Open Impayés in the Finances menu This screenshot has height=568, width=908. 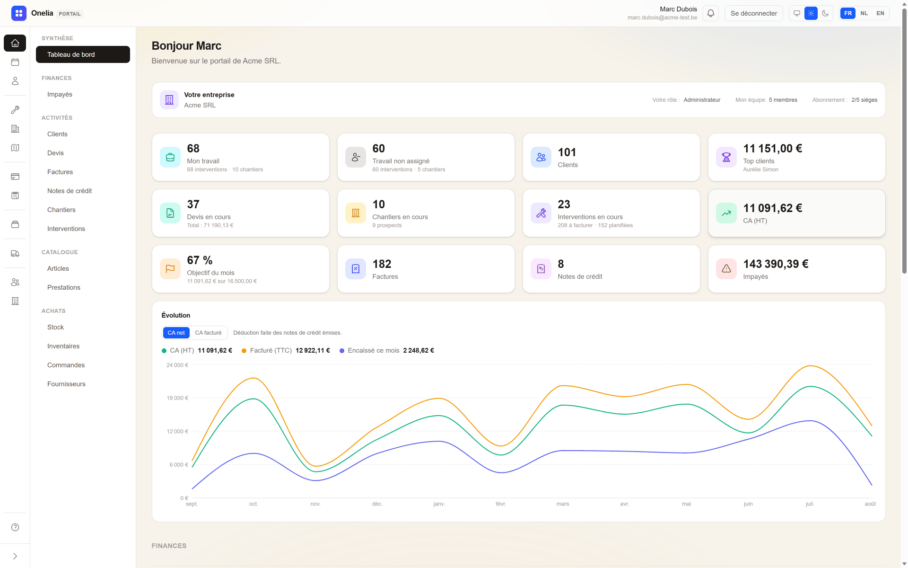click(60, 94)
